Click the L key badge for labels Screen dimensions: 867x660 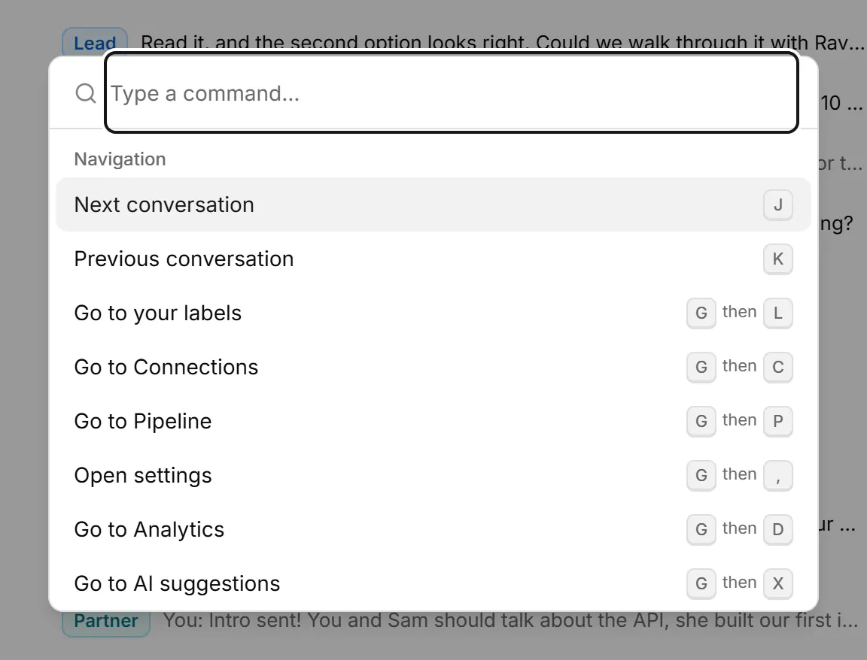pyautogui.click(x=778, y=313)
